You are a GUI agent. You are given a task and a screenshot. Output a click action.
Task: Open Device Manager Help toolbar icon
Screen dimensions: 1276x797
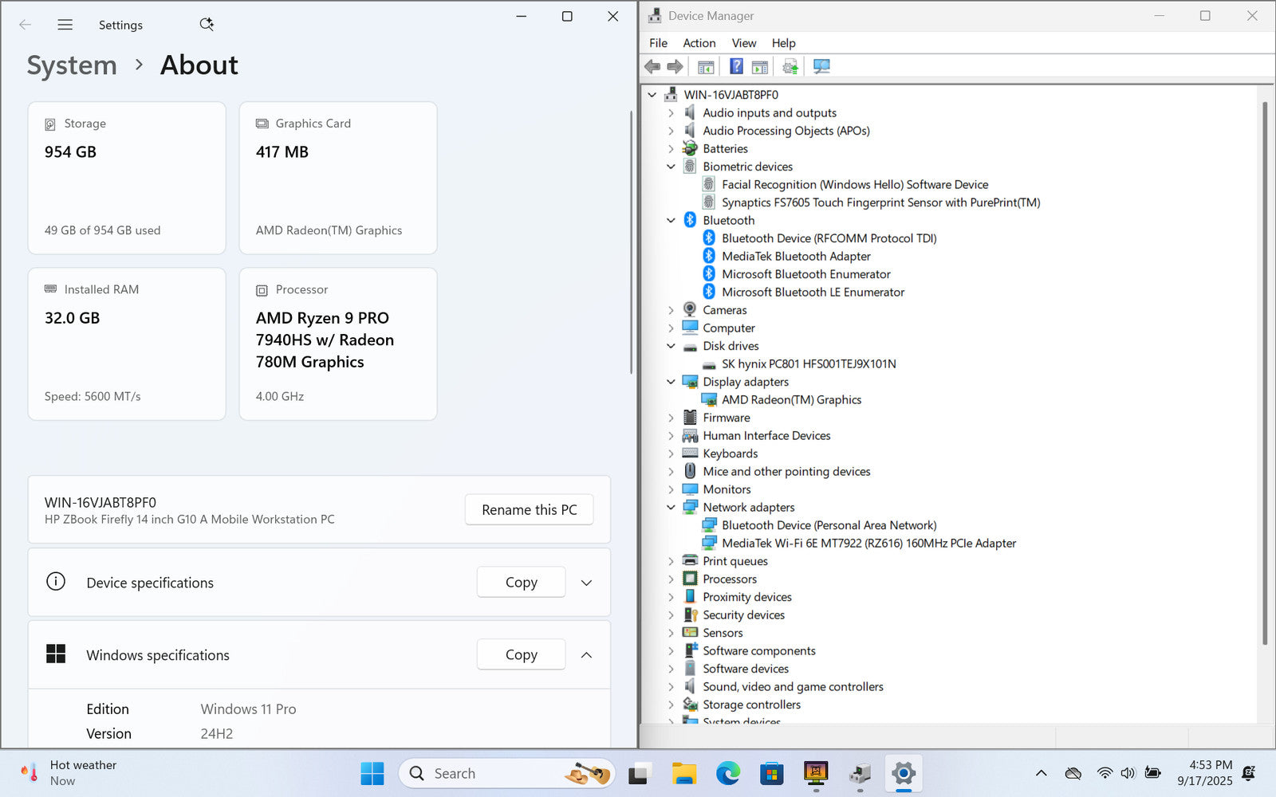pos(736,67)
